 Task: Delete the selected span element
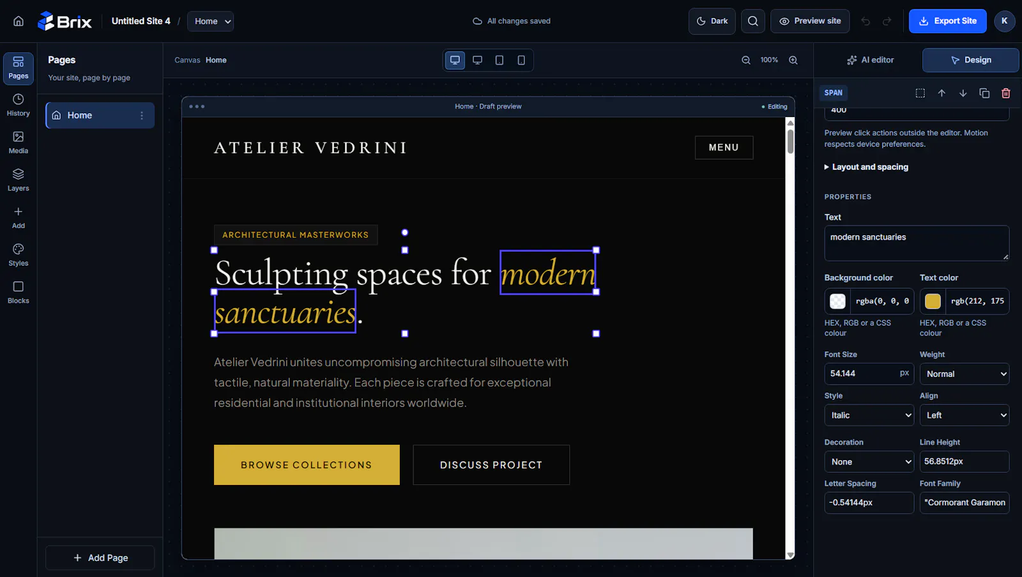1006,93
